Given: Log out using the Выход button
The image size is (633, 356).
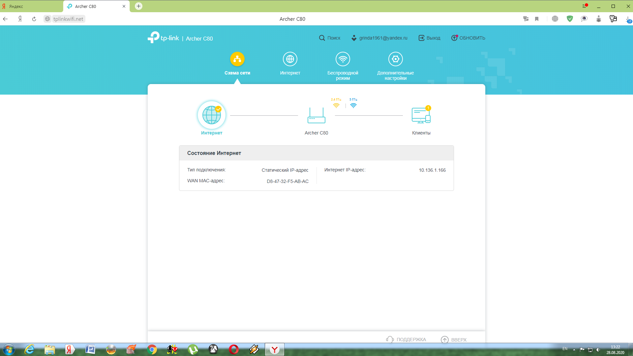Looking at the screenshot, I should [x=429, y=38].
